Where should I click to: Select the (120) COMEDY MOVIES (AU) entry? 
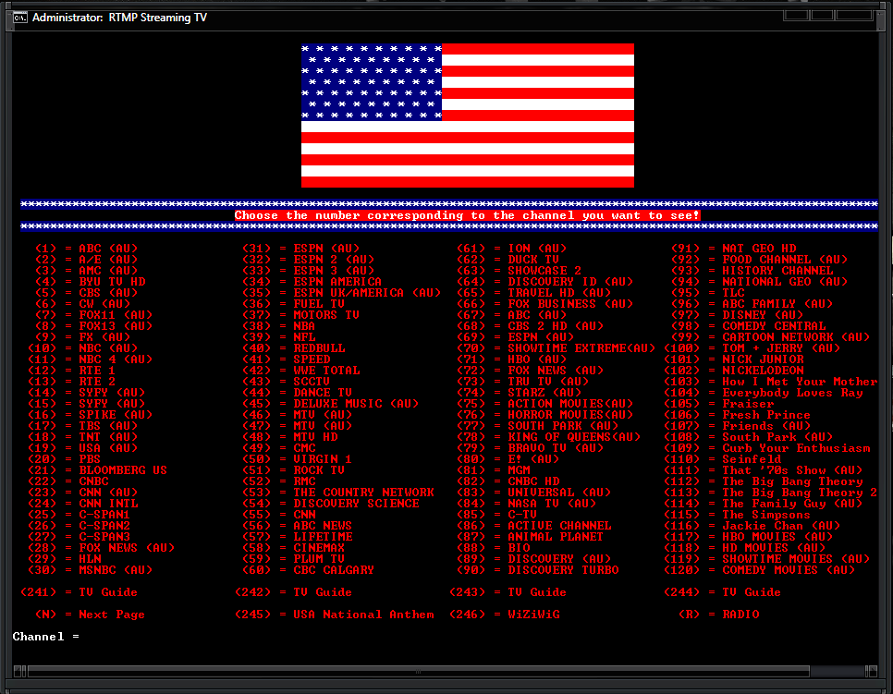tap(760, 570)
